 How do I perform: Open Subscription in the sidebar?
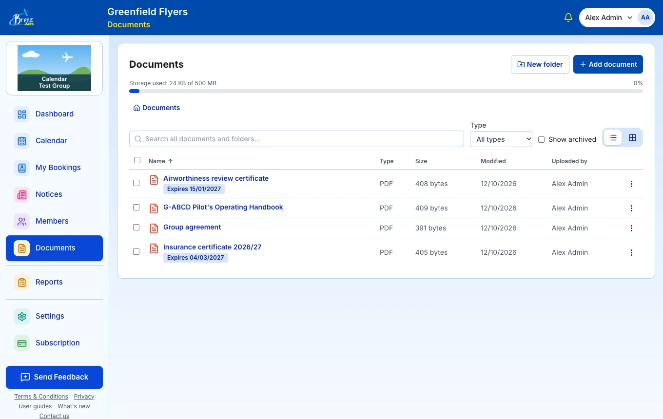(x=54, y=343)
